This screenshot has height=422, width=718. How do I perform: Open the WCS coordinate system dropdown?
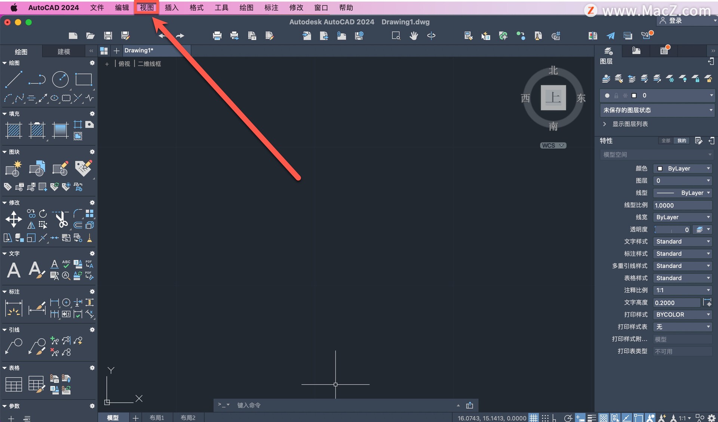553,145
